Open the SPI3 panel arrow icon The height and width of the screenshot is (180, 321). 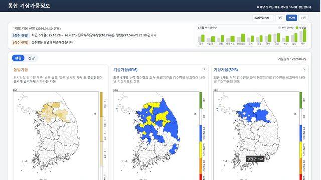304,70
